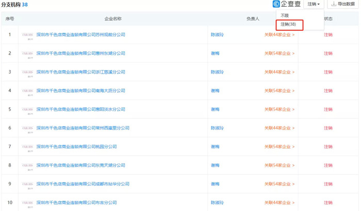This screenshot has height=211, width=361.
Task: Click 谢梅 in the 惠州东湖分公司 row
Action: coord(215,54)
